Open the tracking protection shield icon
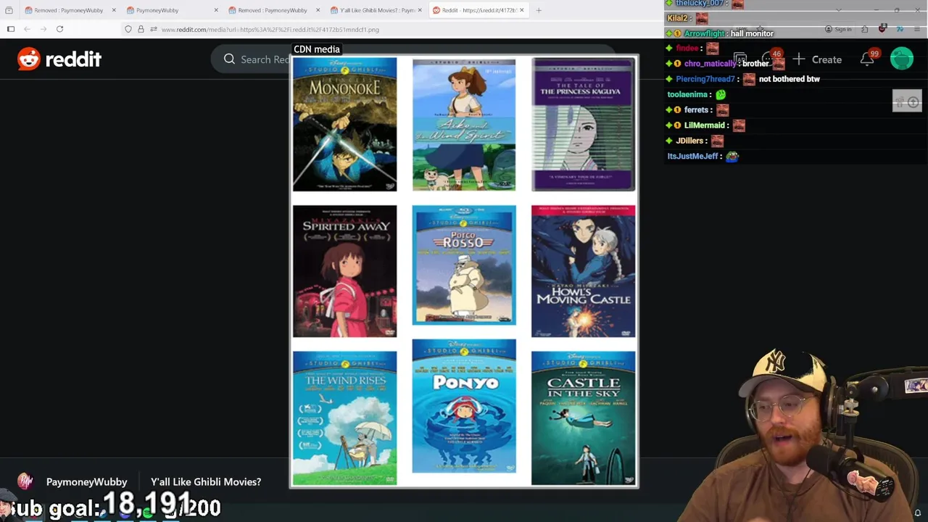The width and height of the screenshot is (928, 522). click(x=128, y=29)
